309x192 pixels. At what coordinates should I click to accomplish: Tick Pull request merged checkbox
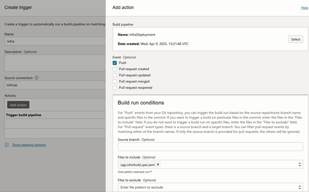pos(115,82)
